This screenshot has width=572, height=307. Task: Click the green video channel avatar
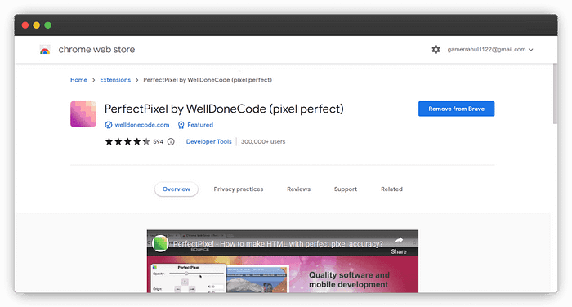[160, 243]
